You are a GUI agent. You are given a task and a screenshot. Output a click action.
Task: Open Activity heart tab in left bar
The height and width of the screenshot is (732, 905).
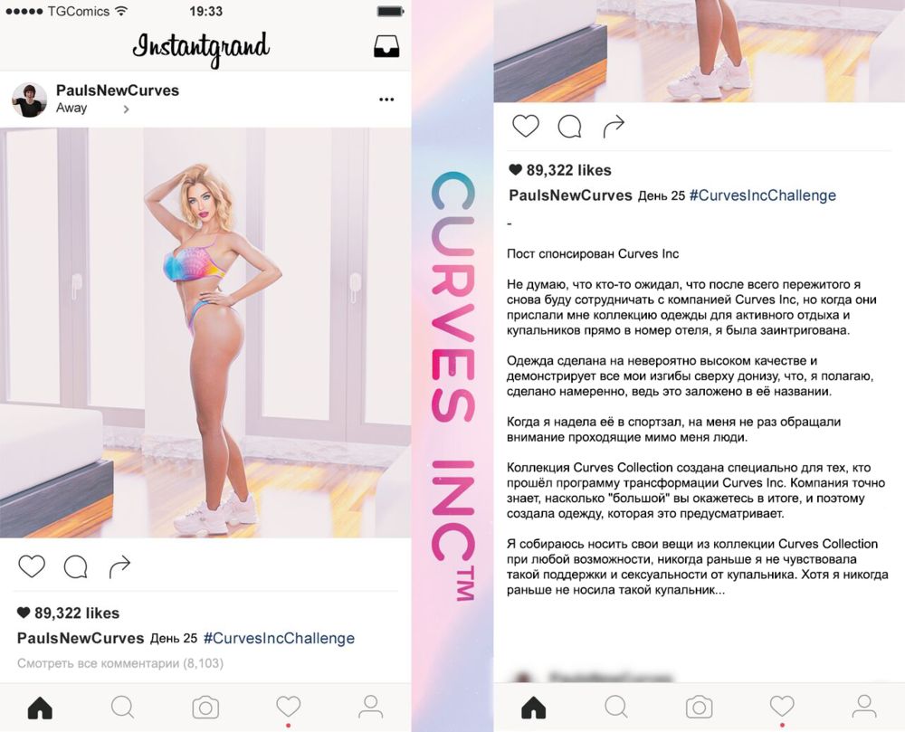[289, 707]
